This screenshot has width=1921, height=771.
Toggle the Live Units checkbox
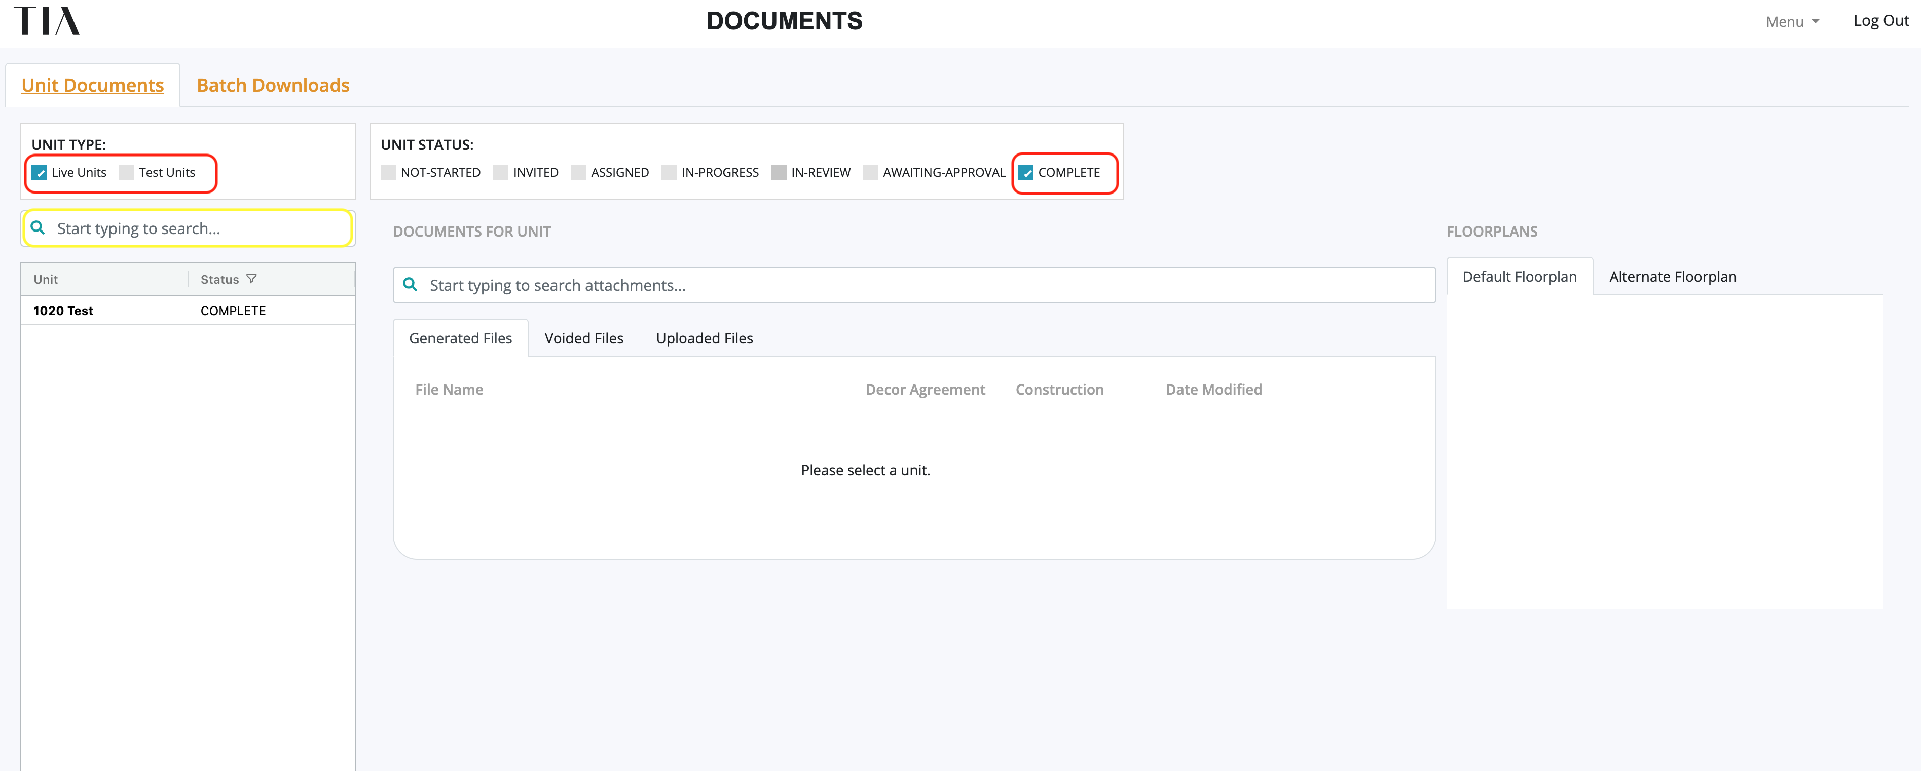coord(40,173)
